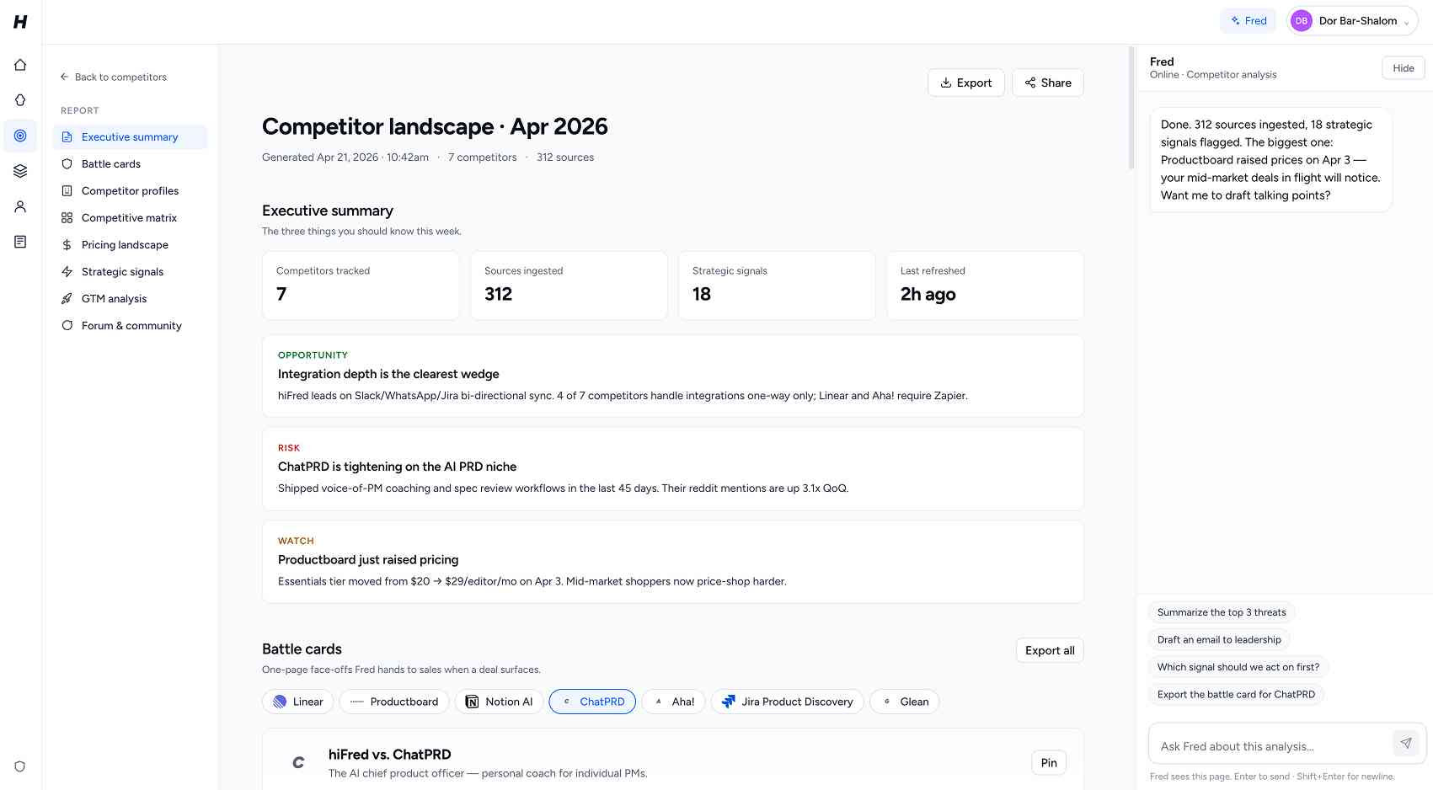Screen dimensions: 1433x790
Task: Click the Competitive matrix grid icon
Action: point(67,218)
